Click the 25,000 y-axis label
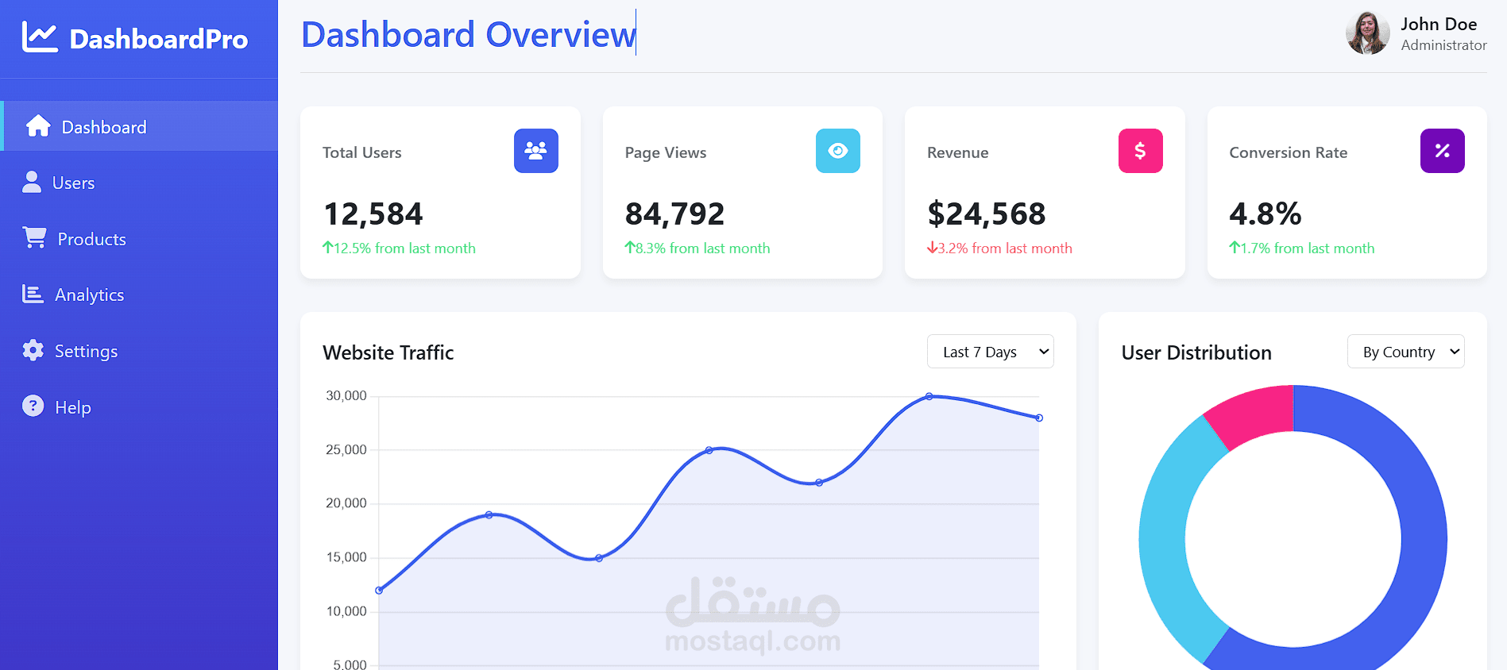 346,449
